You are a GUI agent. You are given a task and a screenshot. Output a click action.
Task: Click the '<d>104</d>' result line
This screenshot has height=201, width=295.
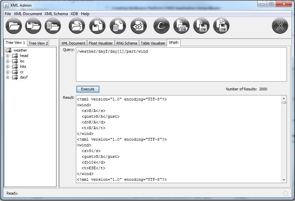coord(93,162)
